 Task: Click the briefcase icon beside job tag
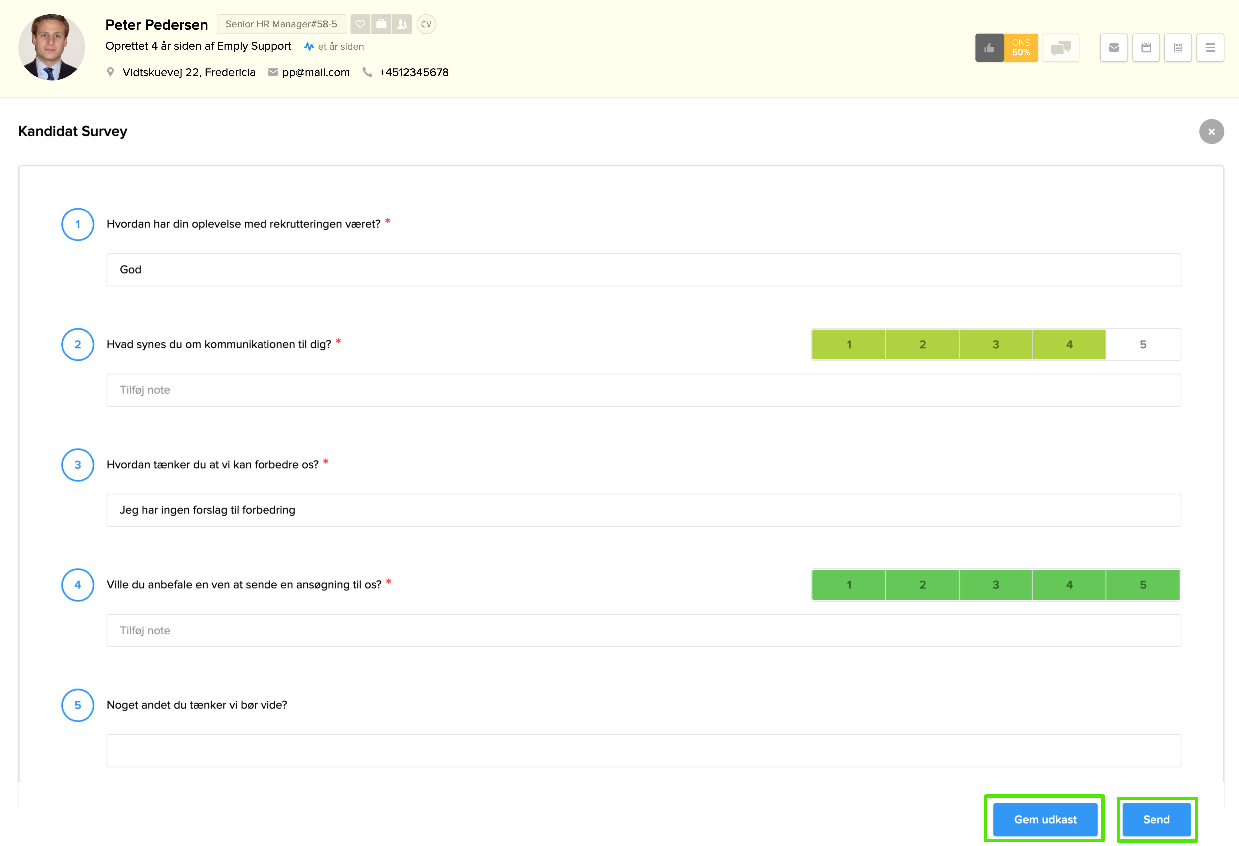pos(381,24)
